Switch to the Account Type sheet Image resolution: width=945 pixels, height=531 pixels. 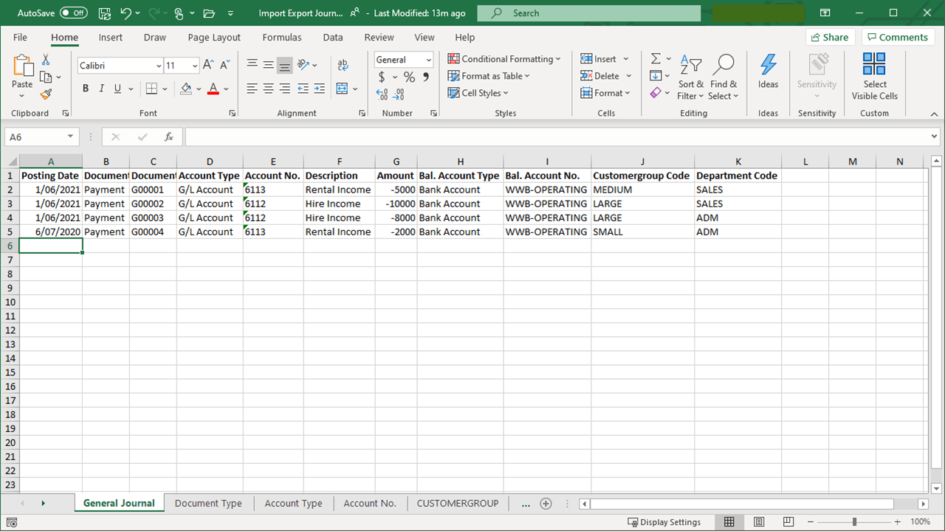coord(293,503)
